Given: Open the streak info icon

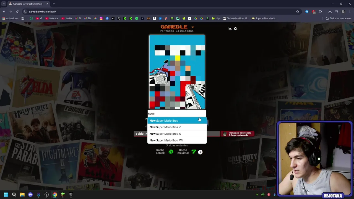Looking at the screenshot, I should tap(200, 152).
